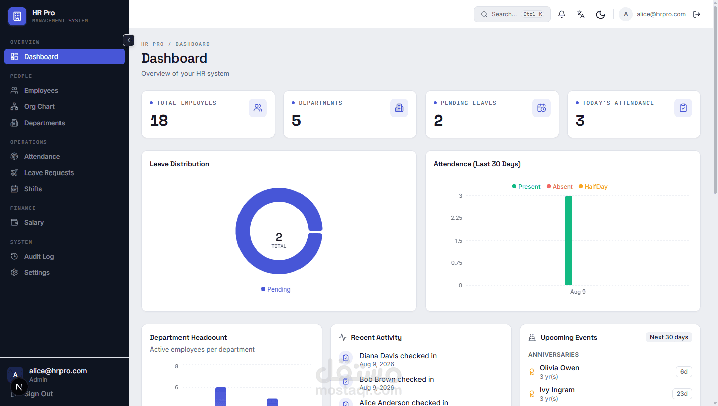Click the blue Pending donut ring
The image size is (718, 406).
click(243, 231)
